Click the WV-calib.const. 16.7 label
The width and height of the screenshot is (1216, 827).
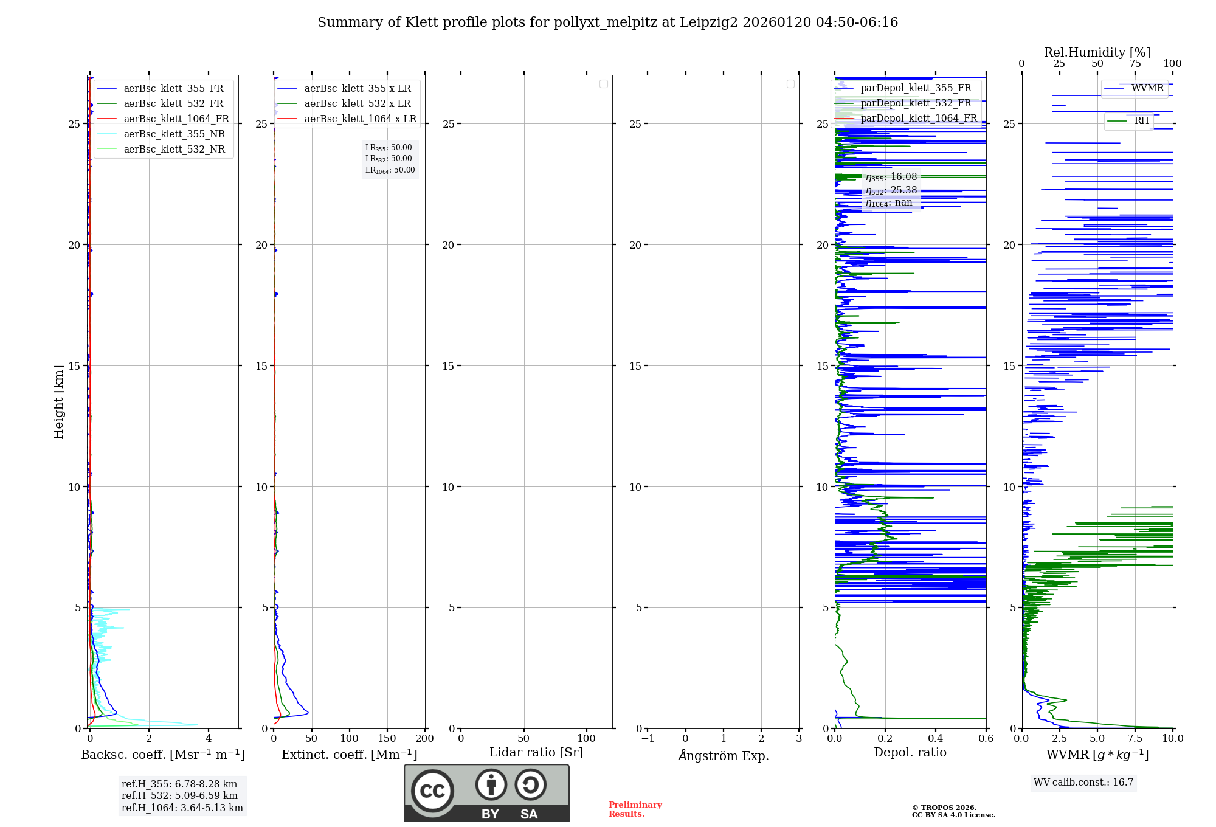pyautogui.click(x=1083, y=783)
